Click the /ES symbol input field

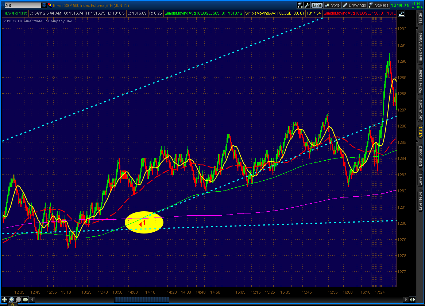click(23, 5)
